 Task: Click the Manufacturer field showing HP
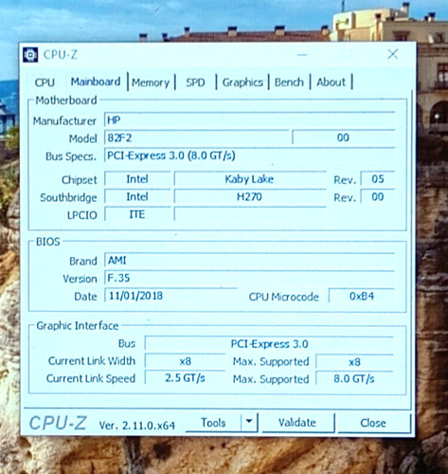249,119
